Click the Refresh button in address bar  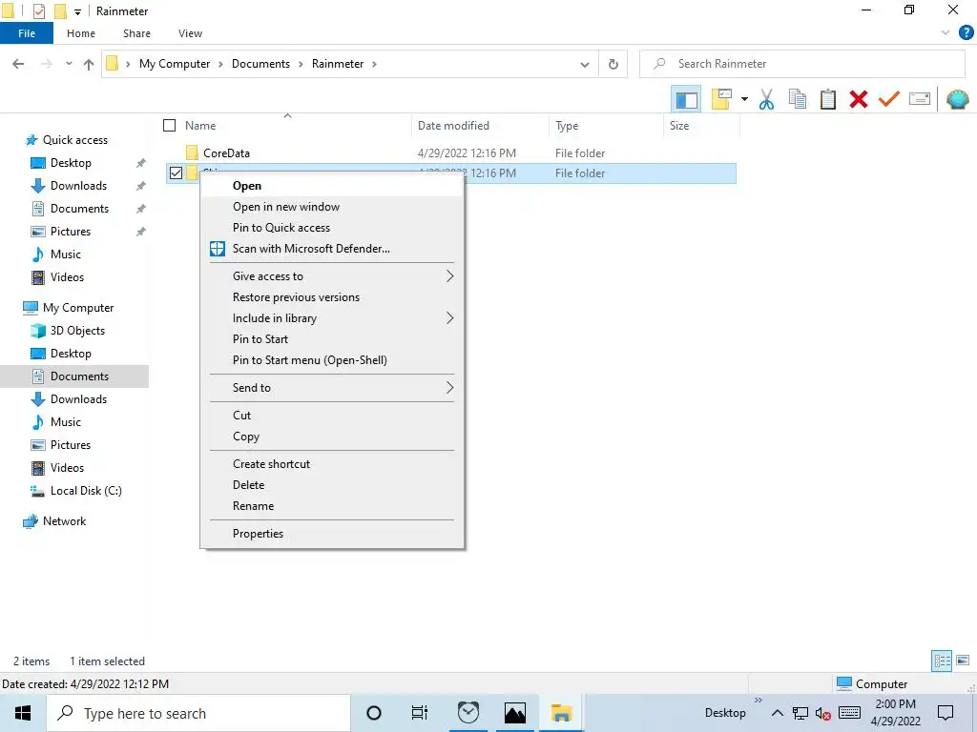pos(613,64)
